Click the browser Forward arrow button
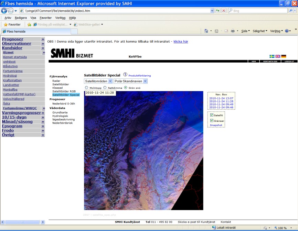The image size is (298, 231). coord(10,11)
